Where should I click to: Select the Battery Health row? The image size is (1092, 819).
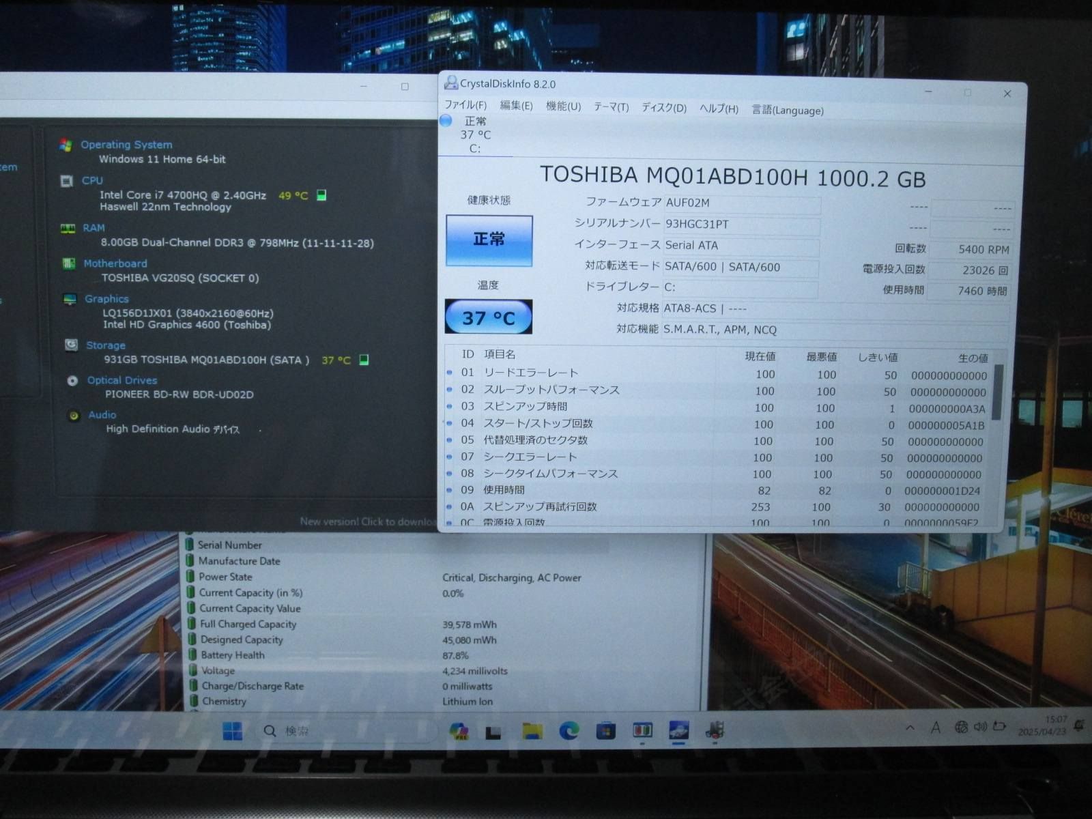click(444, 655)
